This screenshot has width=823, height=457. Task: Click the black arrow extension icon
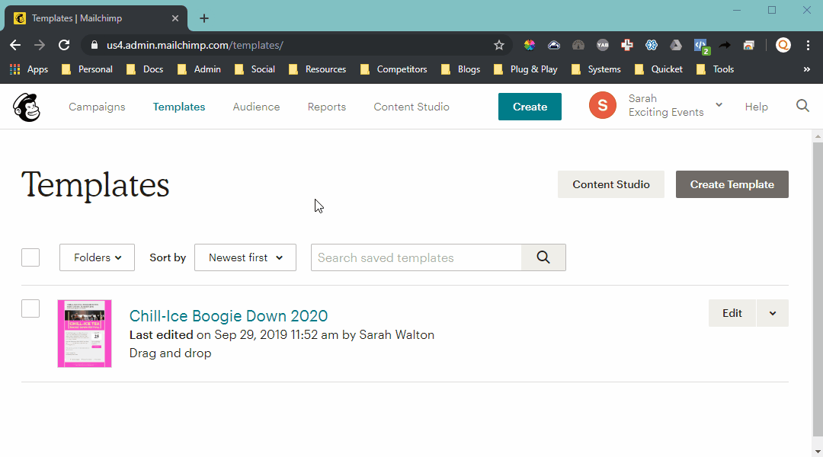[x=725, y=45]
